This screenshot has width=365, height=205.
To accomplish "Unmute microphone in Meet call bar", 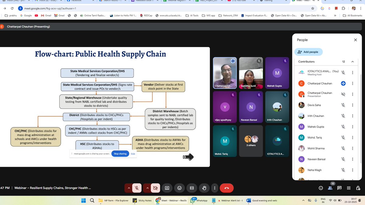I will coord(137,188).
